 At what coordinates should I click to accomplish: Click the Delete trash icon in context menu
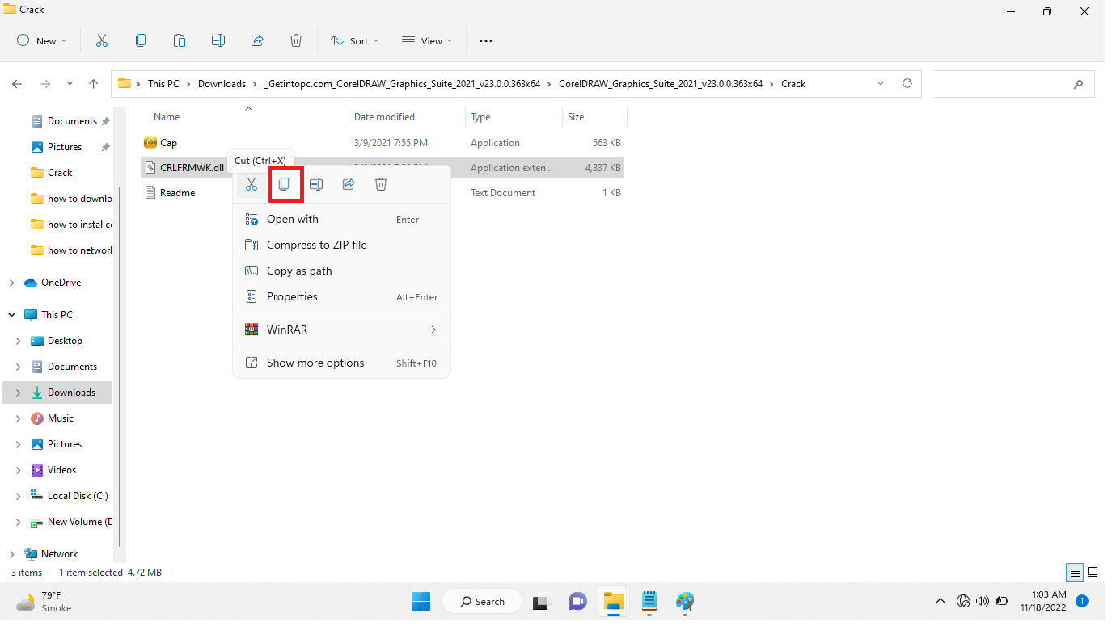(381, 184)
